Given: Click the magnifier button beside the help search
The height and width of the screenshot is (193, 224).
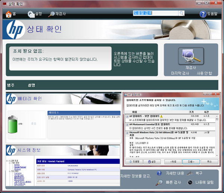Looking at the screenshot, I should point(181,13).
